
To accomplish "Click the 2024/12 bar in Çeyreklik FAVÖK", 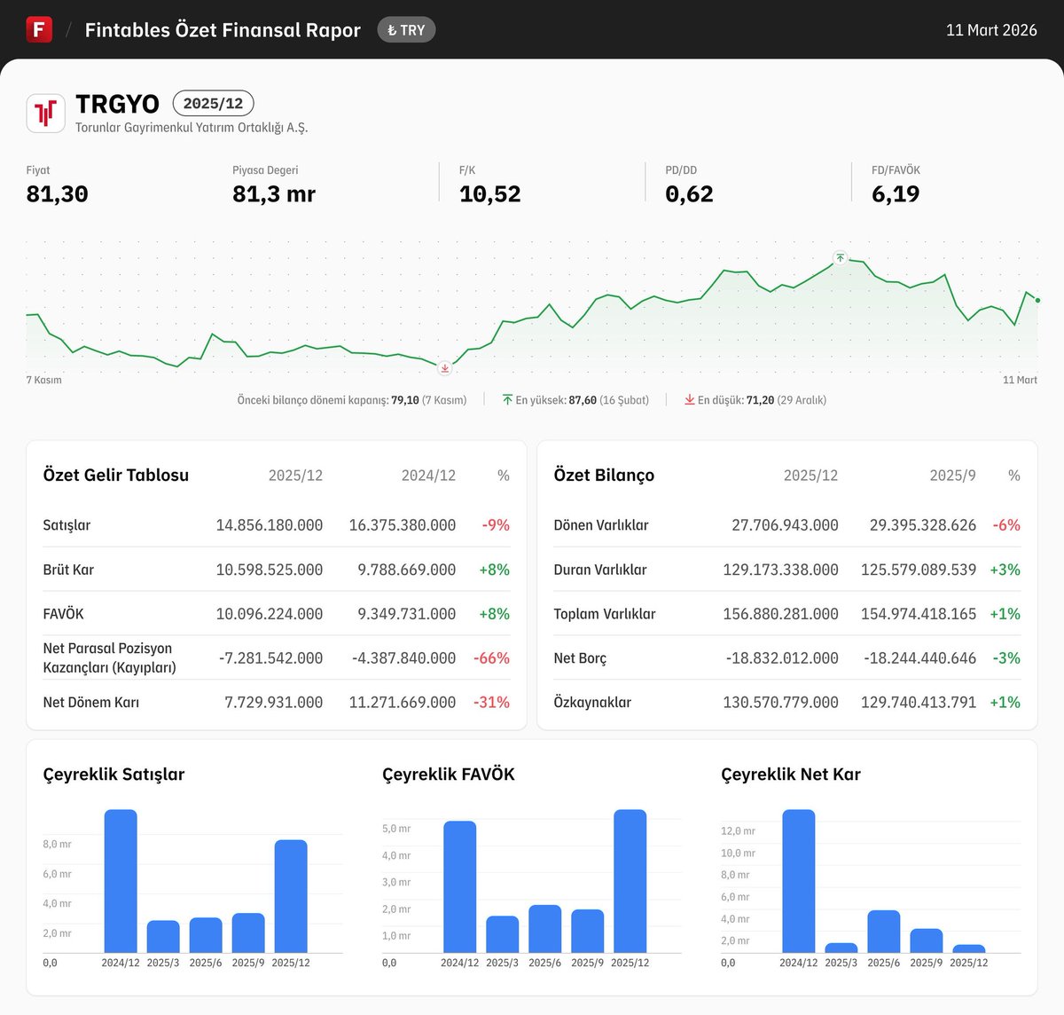I will (460, 887).
